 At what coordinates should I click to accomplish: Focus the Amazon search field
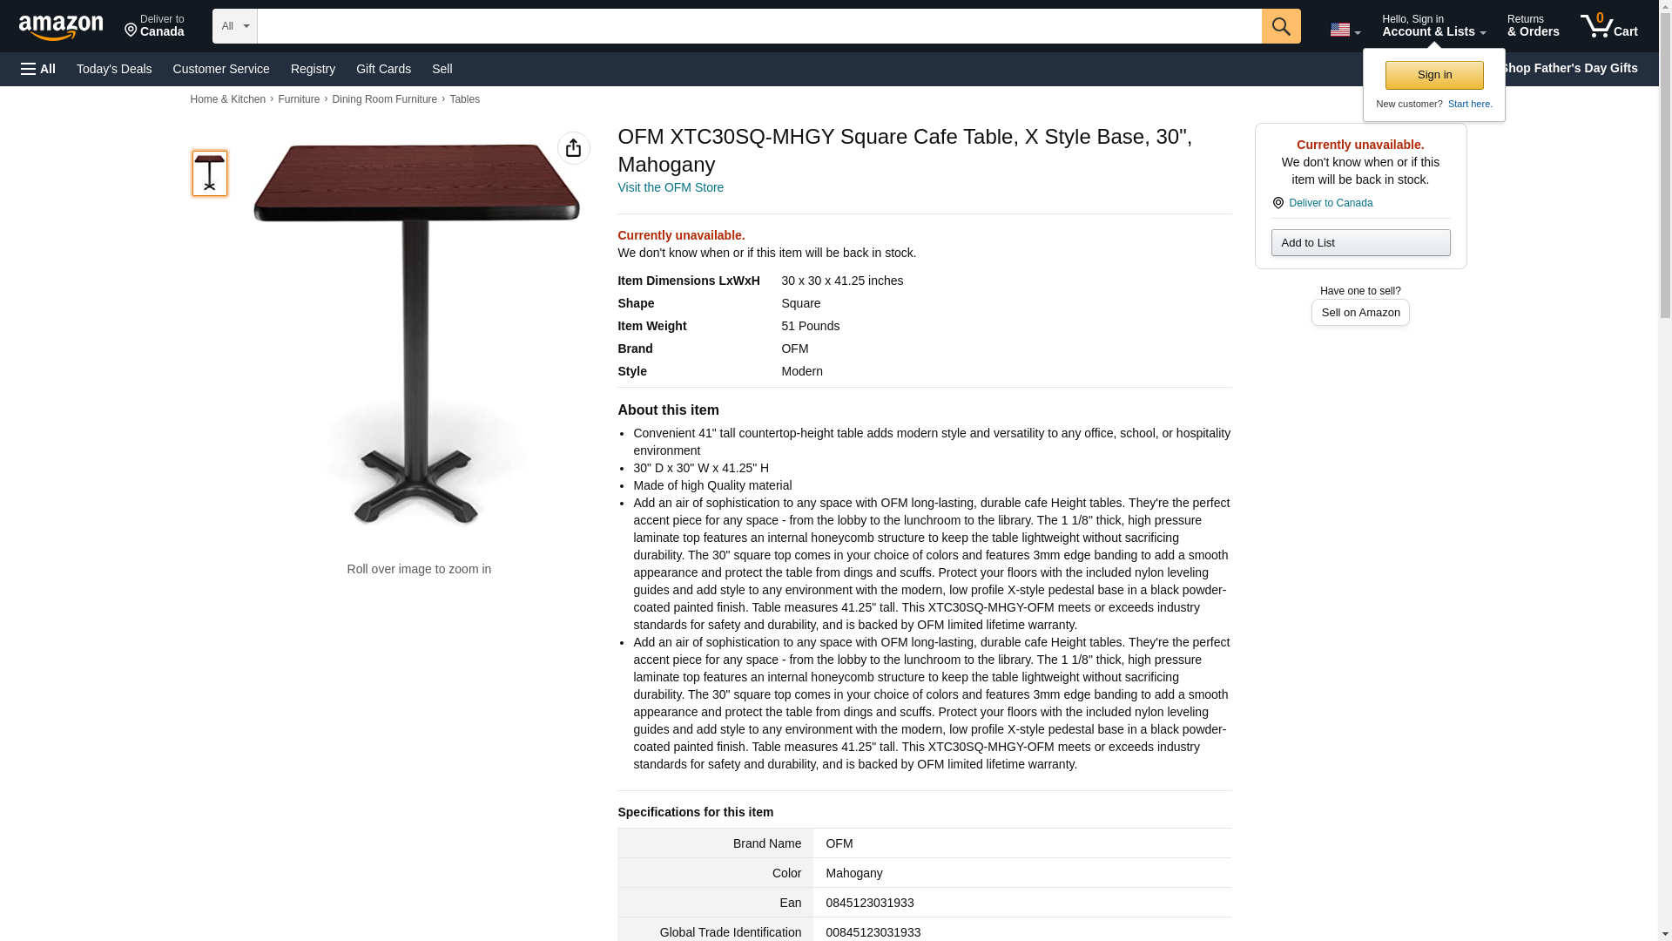[x=758, y=26]
